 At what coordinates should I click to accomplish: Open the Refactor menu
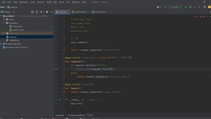coord(41,2)
